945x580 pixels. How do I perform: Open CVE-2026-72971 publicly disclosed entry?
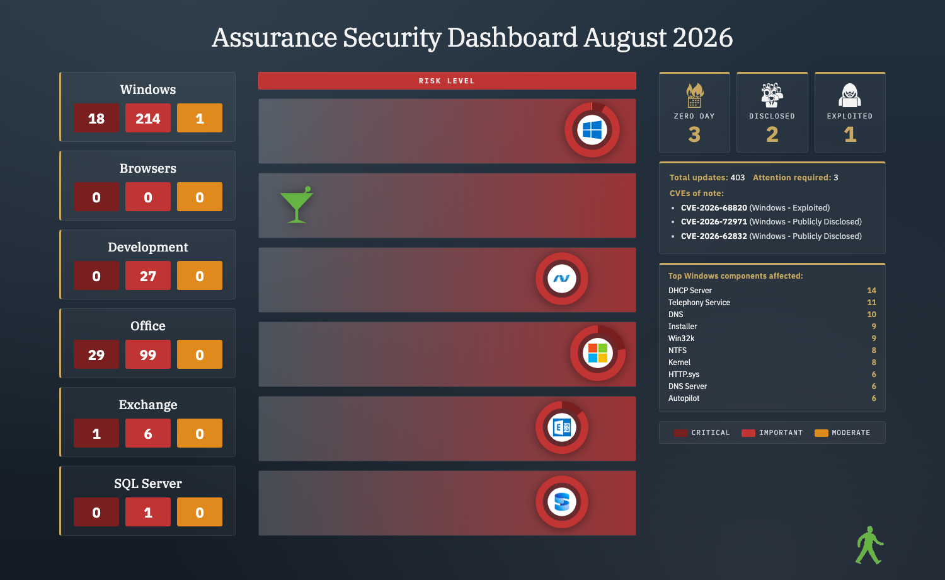(x=771, y=221)
